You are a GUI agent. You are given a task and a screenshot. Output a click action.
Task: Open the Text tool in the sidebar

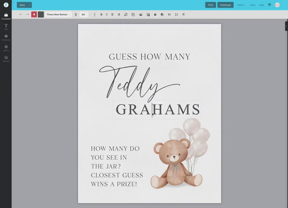(x=6, y=27)
